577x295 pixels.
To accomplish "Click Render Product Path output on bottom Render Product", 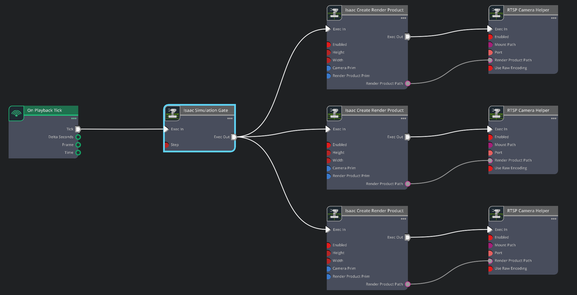I will click(408, 284).
